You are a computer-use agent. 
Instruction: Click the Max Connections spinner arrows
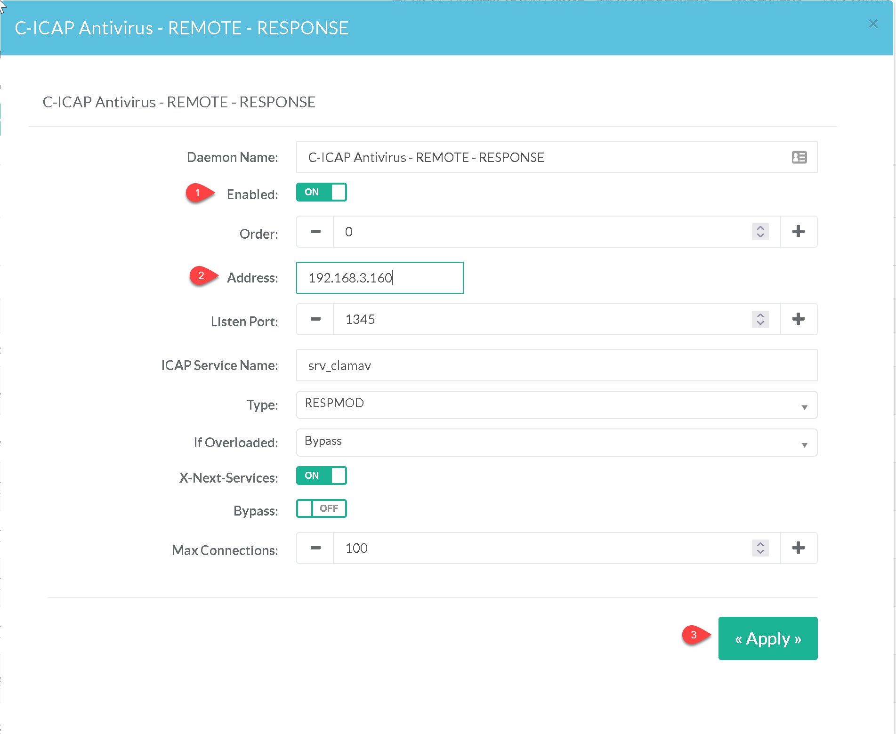[x=760, y=548]
